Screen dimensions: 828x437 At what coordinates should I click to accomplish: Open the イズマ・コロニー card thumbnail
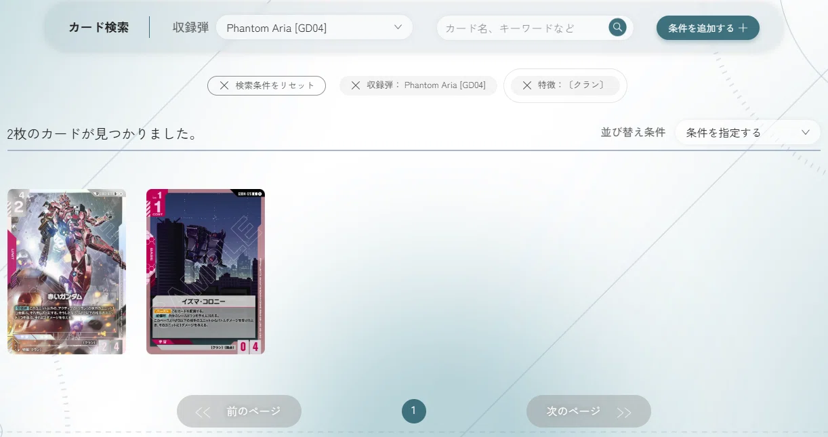(x=205, y=272)
